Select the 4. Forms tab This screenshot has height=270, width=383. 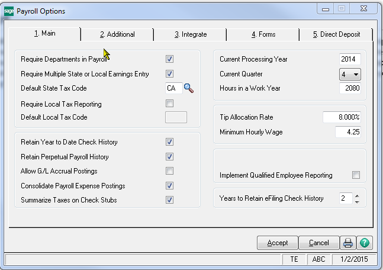click(263, 34)
